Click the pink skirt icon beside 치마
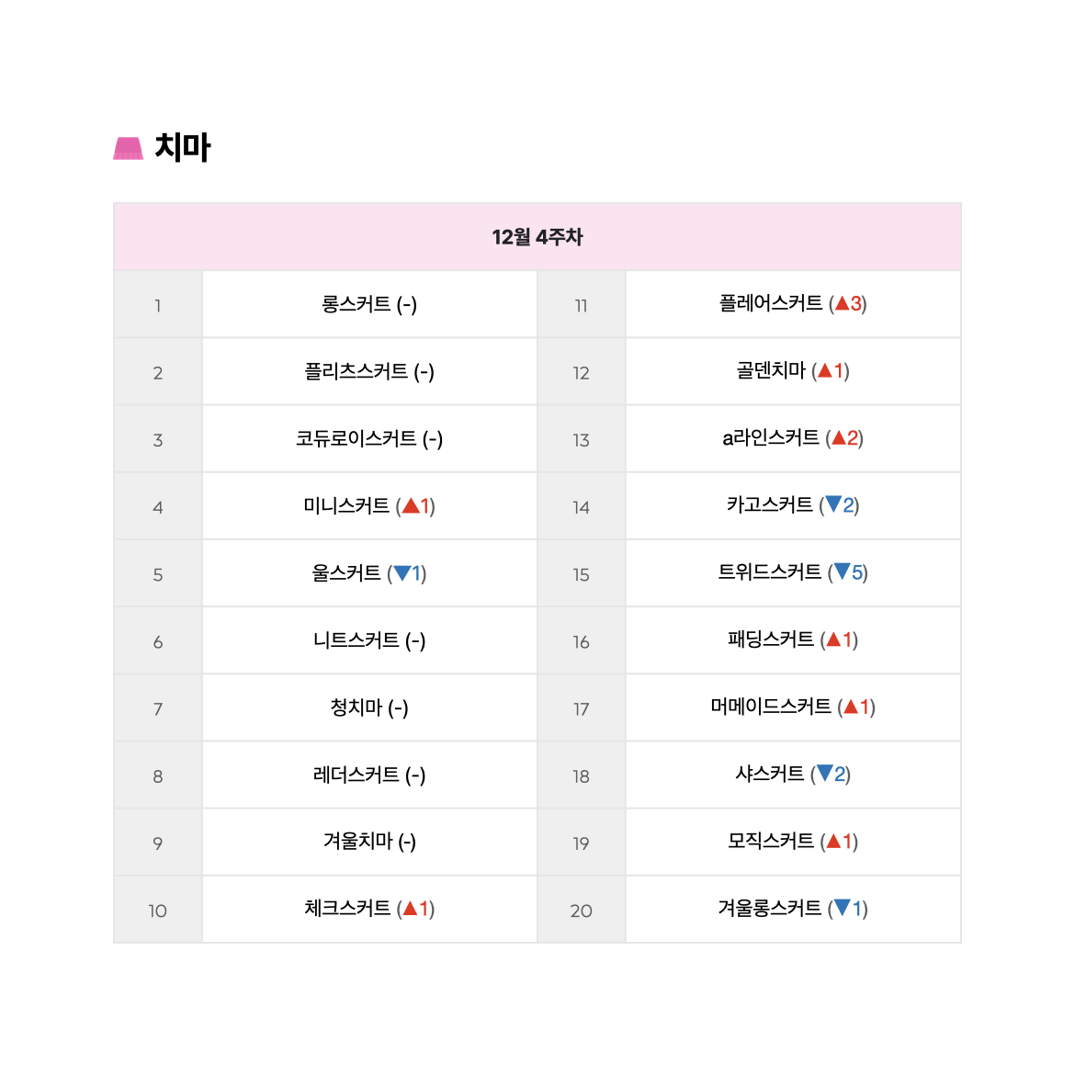 129,148
